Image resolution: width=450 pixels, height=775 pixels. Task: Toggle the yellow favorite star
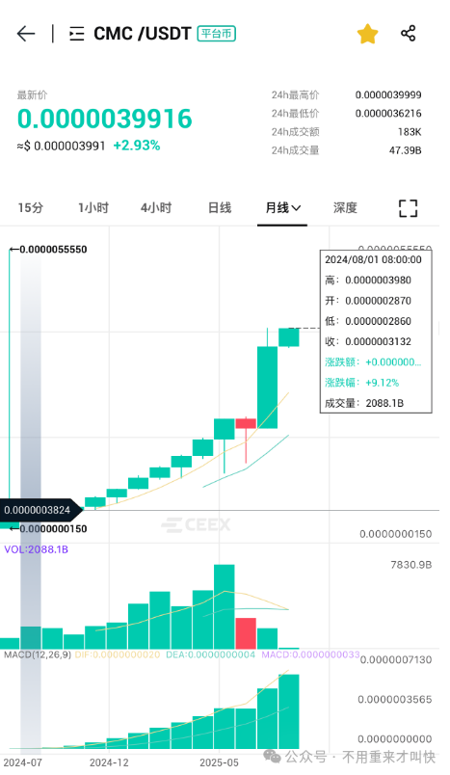367,34
